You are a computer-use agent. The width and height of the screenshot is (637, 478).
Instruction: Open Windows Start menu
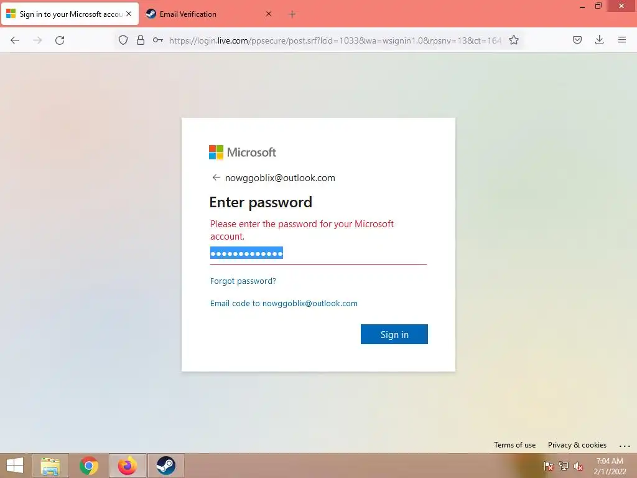pos(15,466)
